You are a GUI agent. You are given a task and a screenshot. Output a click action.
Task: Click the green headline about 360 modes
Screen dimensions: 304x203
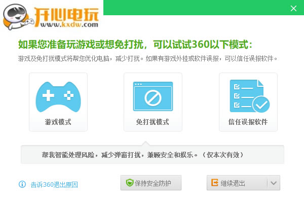pyautogui.click(x=135, y=45)
